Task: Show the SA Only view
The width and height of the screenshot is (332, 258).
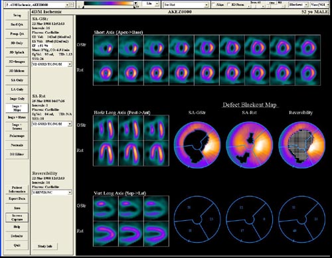Action: pyautogui.click(x=17, y=80)
